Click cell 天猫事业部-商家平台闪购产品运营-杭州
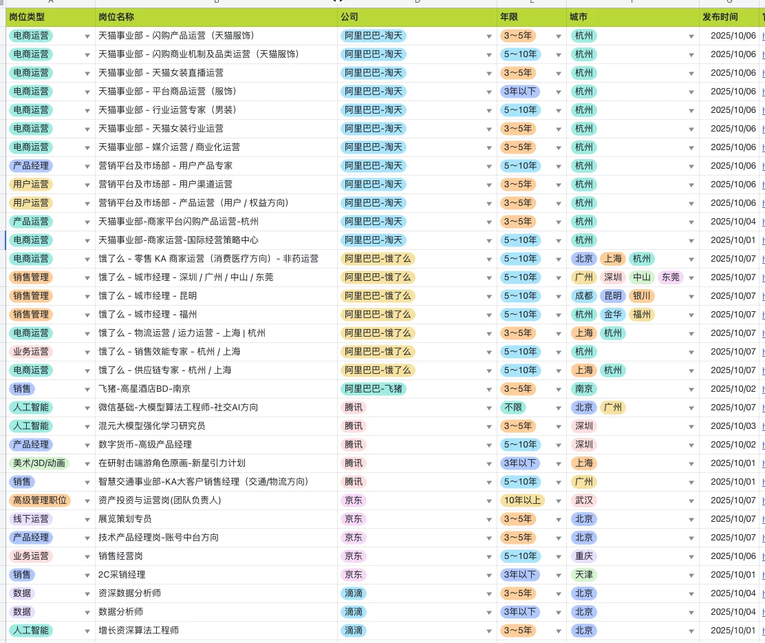Screen dimensions: 765x643 tap(216, 221)
